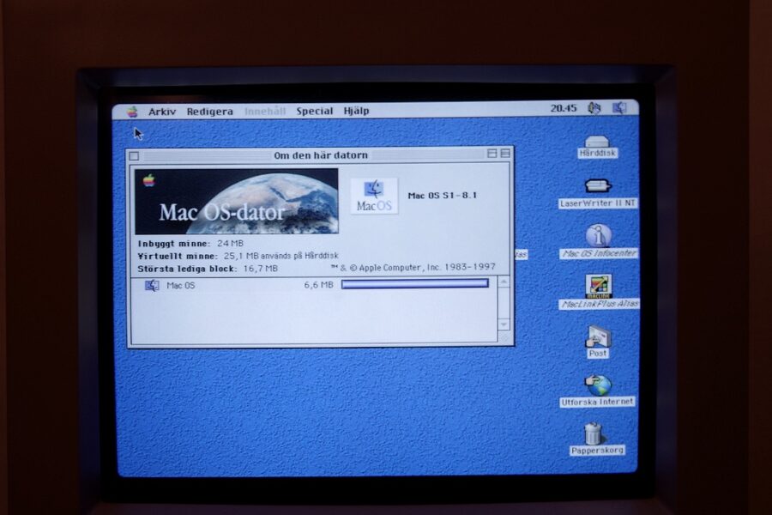Open the keyboard/script menu icon beside the clock

click(594, 108)
